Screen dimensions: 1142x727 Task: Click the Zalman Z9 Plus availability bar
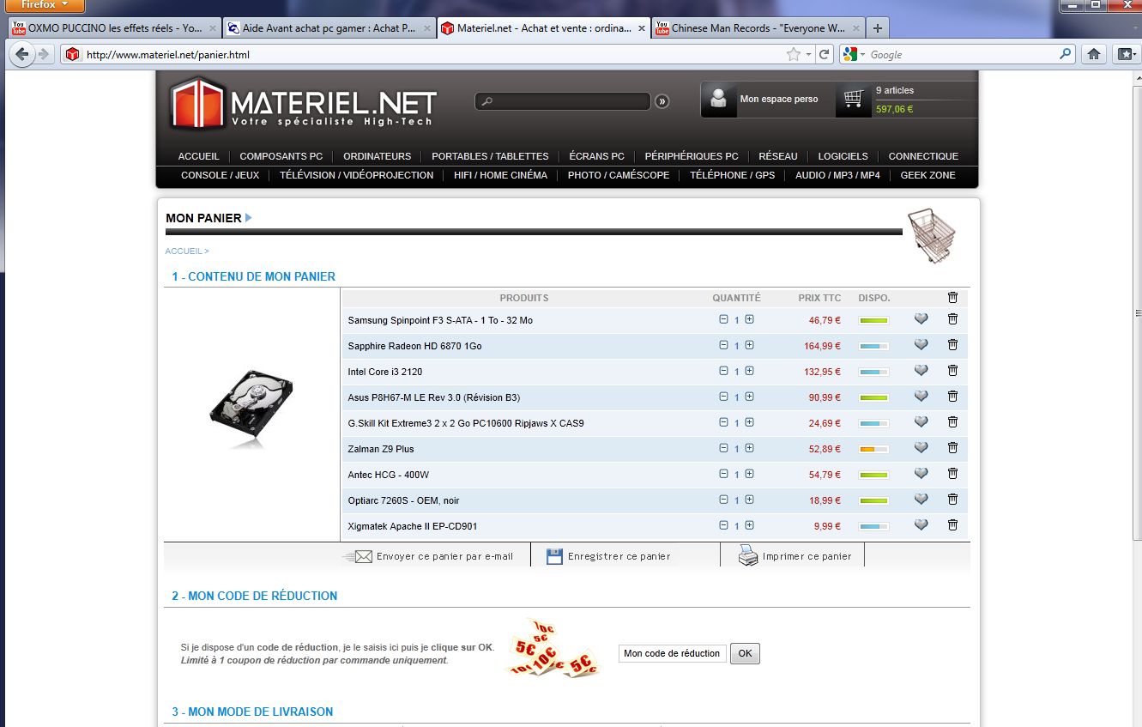(873, 449)
